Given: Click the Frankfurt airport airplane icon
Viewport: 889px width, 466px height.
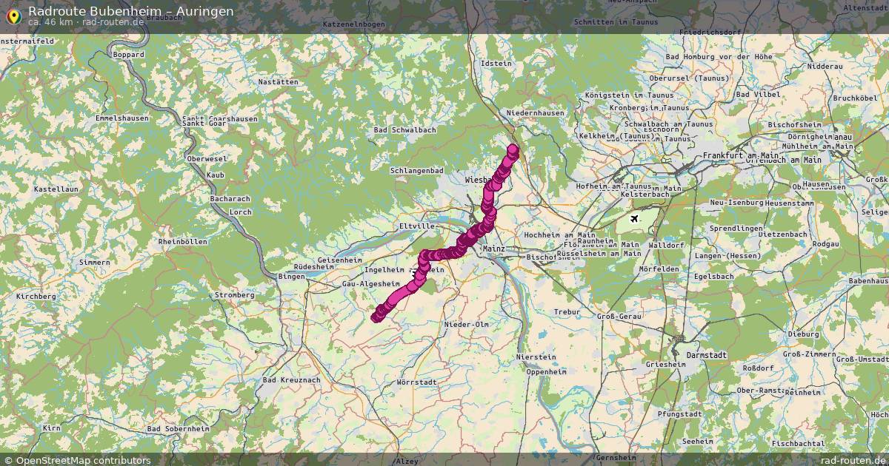Looking at the screenshot, I should 635,218.
